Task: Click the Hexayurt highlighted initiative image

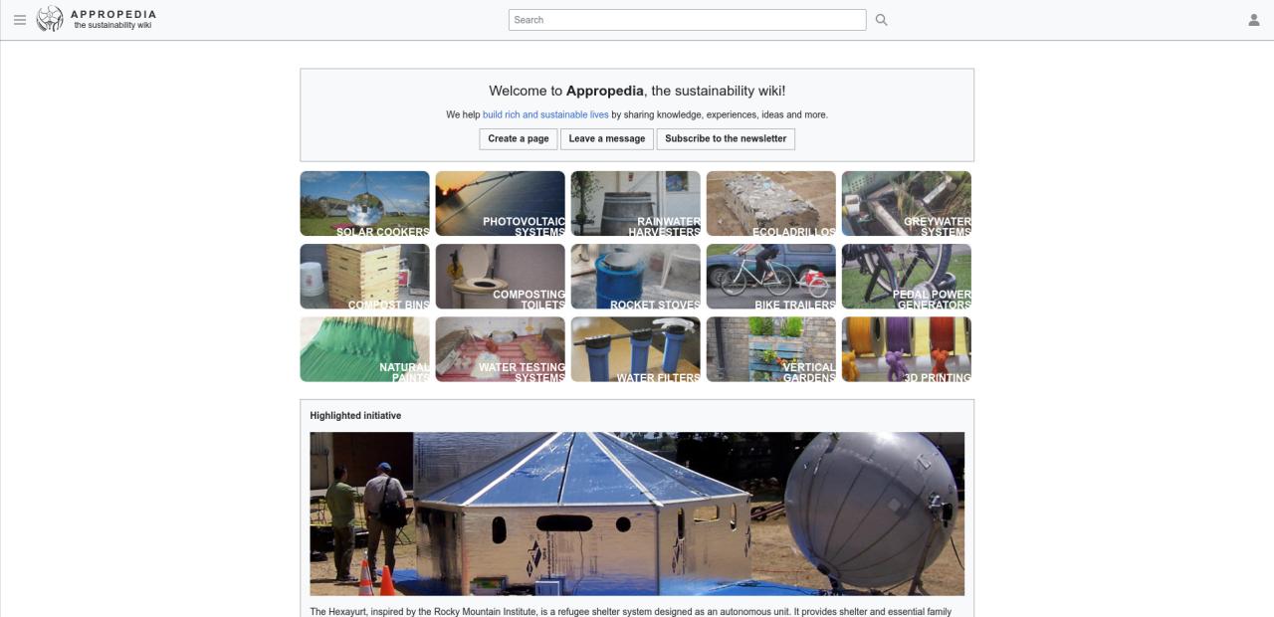Action: pos(637,513)
